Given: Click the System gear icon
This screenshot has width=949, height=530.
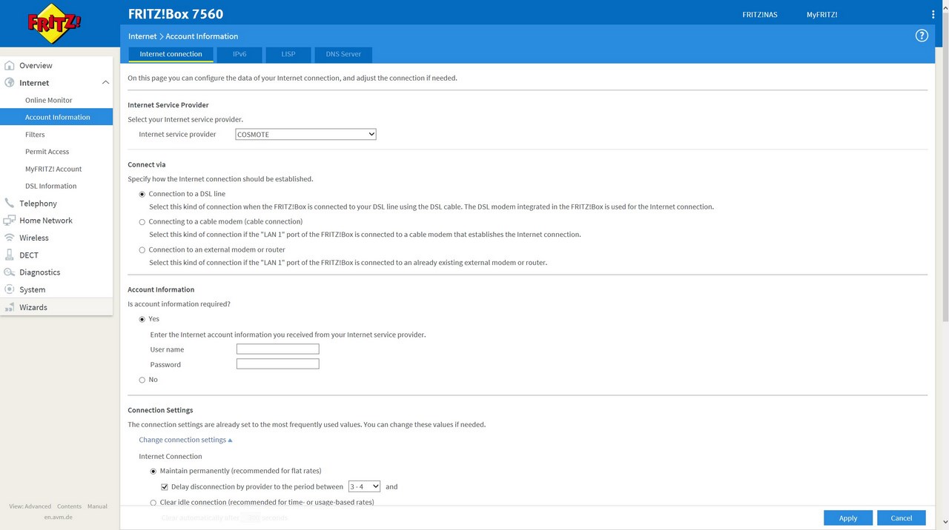Looking at the screenshot, I should click(x=10, y=289).
